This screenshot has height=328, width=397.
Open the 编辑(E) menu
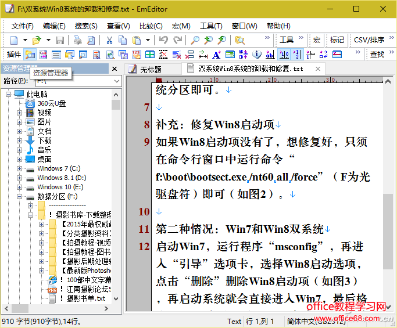pos(54,26)
